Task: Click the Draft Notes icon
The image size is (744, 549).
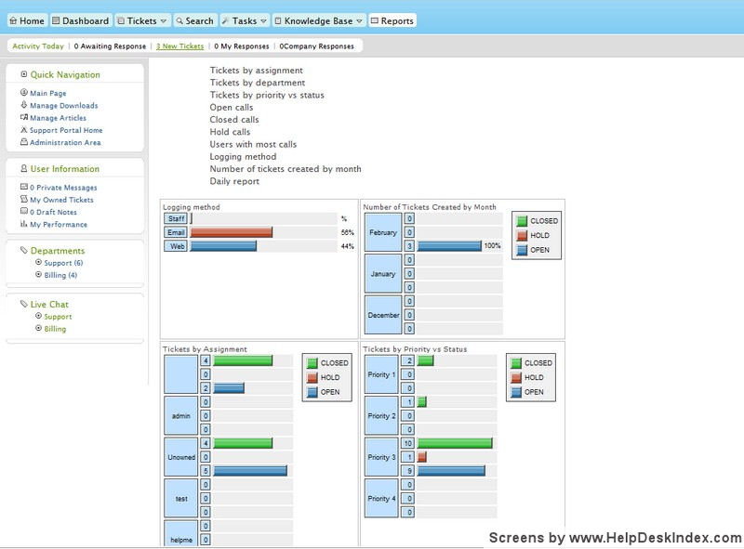Action: pyautogui.click(x=23, y=212)
